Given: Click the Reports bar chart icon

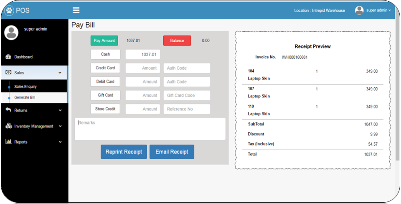Looking at the screenshot, I should pyautogui.click(x=8, y=141).
